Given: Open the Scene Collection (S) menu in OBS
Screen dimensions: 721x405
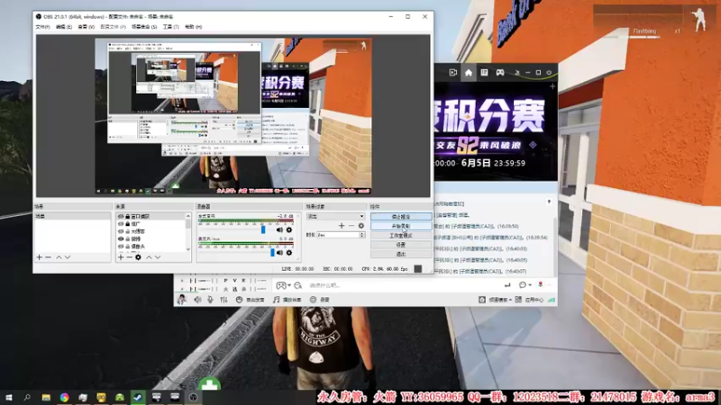Looking at the screenshot, I should (x=144, y=27).
